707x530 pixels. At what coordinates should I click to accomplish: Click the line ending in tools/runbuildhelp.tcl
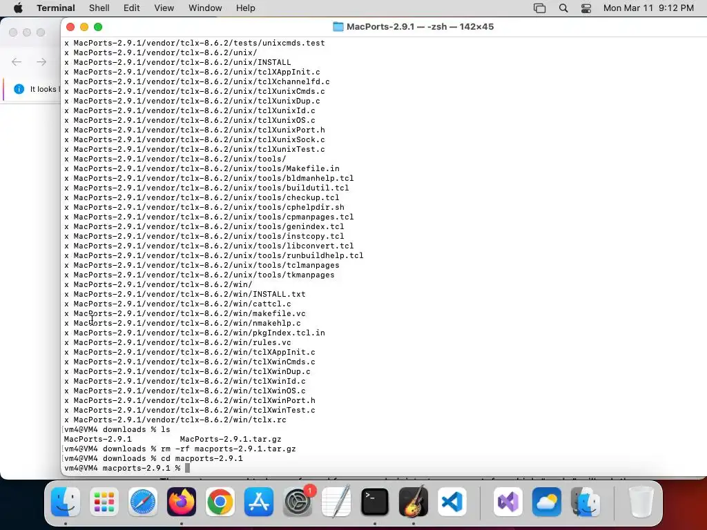pyautogui.click(x=214, y=255)
